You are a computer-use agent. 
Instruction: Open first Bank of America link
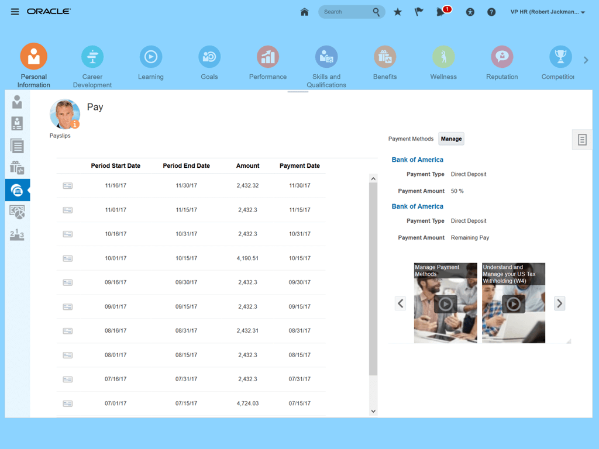click(x=418, y=160)
